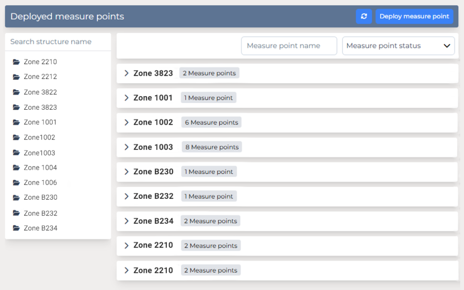The image size is (464, 290).
Task: Select Zone 1006 in the sidebar
Action: point(40,182)
